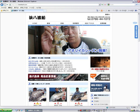Click the page scrollbar down arrow

(x=139, y=105)
